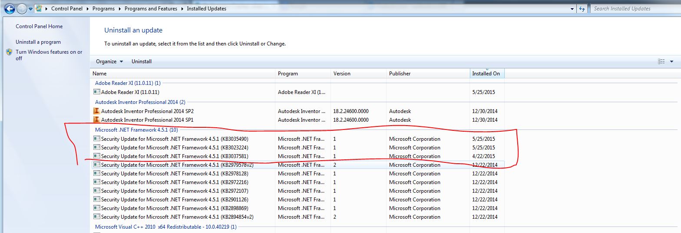681x233 pixels.
Task: Select security update KB2901126
Action: [298, 200]
